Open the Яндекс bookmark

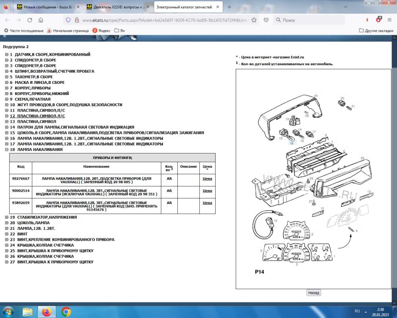click(102, 31)
